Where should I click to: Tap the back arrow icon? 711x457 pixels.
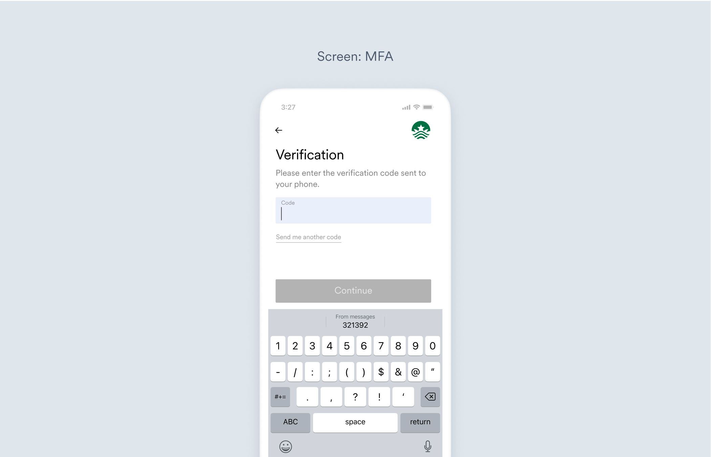click(x=278, y=130)
